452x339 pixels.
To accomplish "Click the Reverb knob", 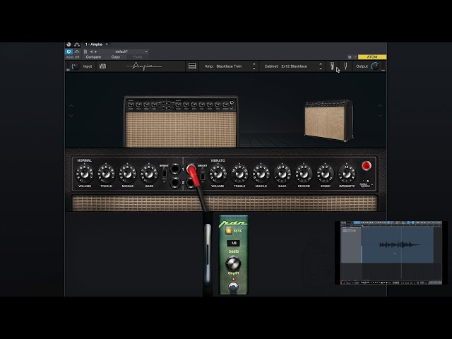I will coord(304,174).
